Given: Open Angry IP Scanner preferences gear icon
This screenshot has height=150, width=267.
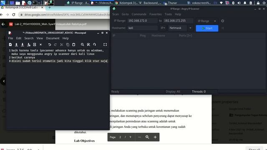Looking at the screenshot, I should [222, 21].
